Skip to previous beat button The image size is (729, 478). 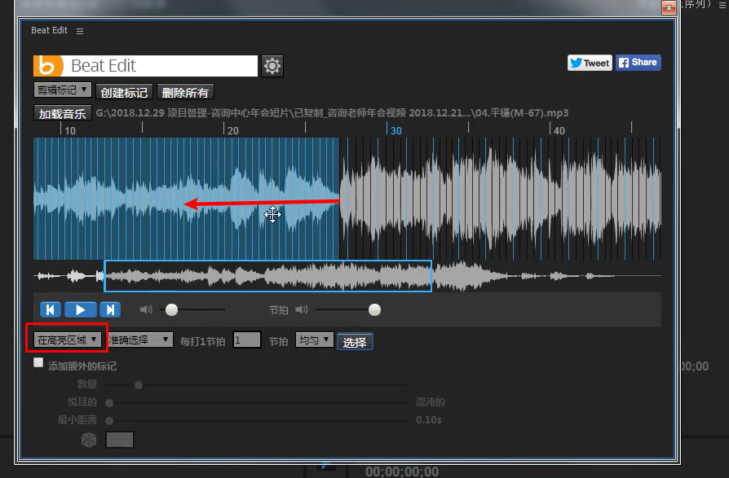tap(51, 309)
